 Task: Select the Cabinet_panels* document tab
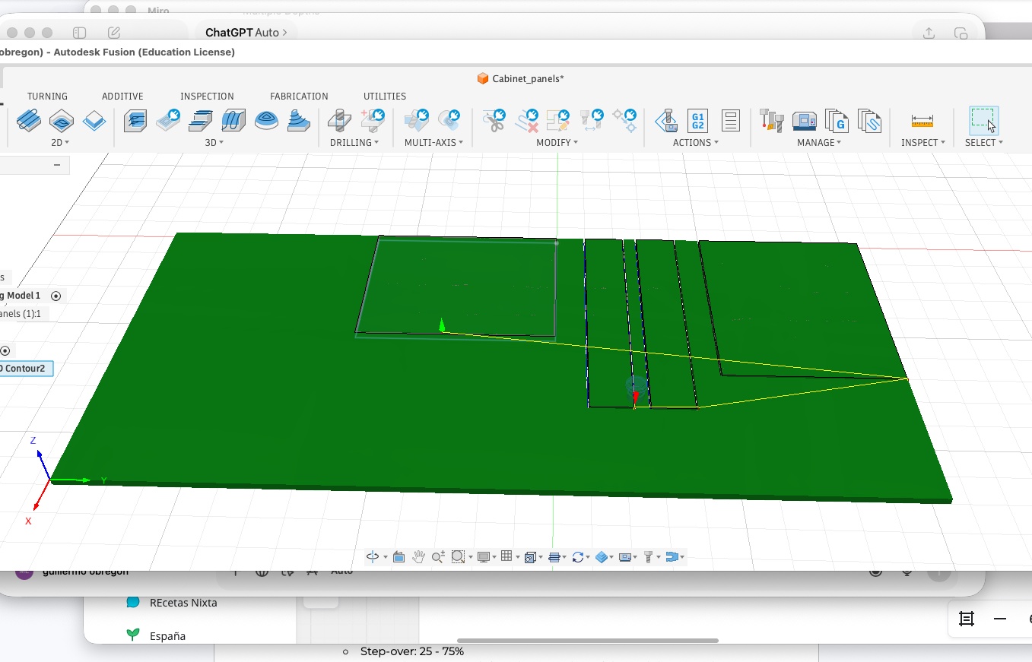tap(520, 78)
